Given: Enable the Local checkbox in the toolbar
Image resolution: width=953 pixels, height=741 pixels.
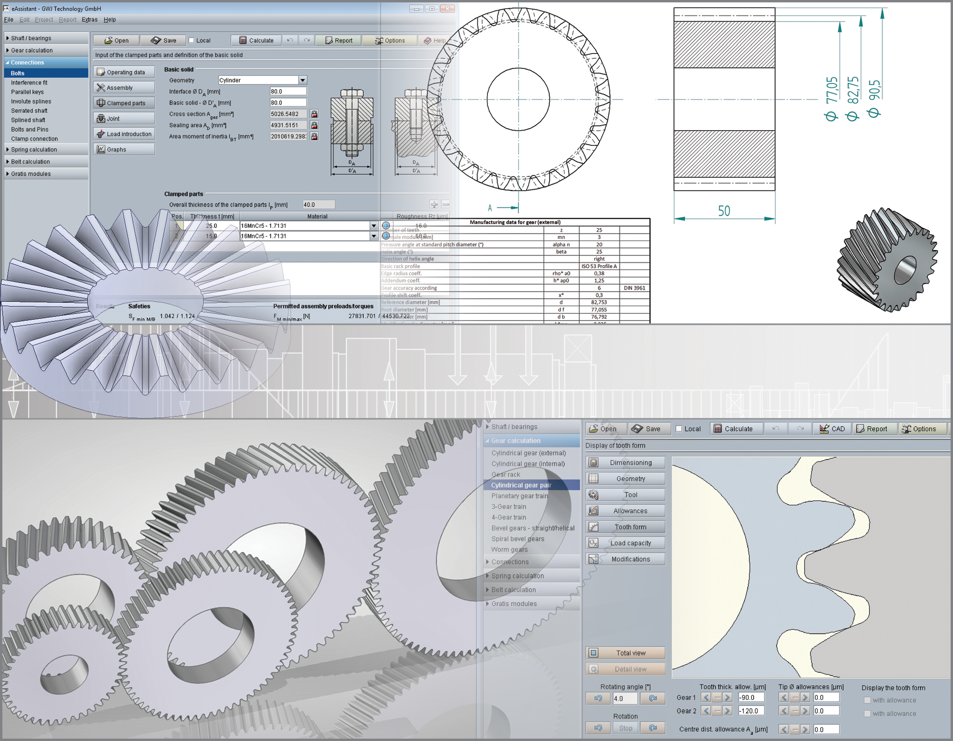Looking at the screenshot, I should click(x=192, y=40).
